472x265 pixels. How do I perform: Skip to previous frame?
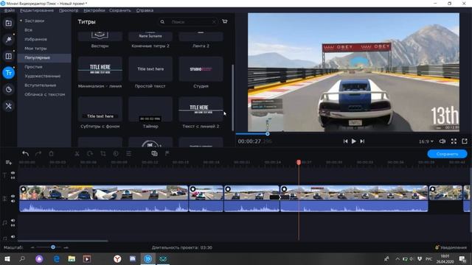[x=345, y=141]
